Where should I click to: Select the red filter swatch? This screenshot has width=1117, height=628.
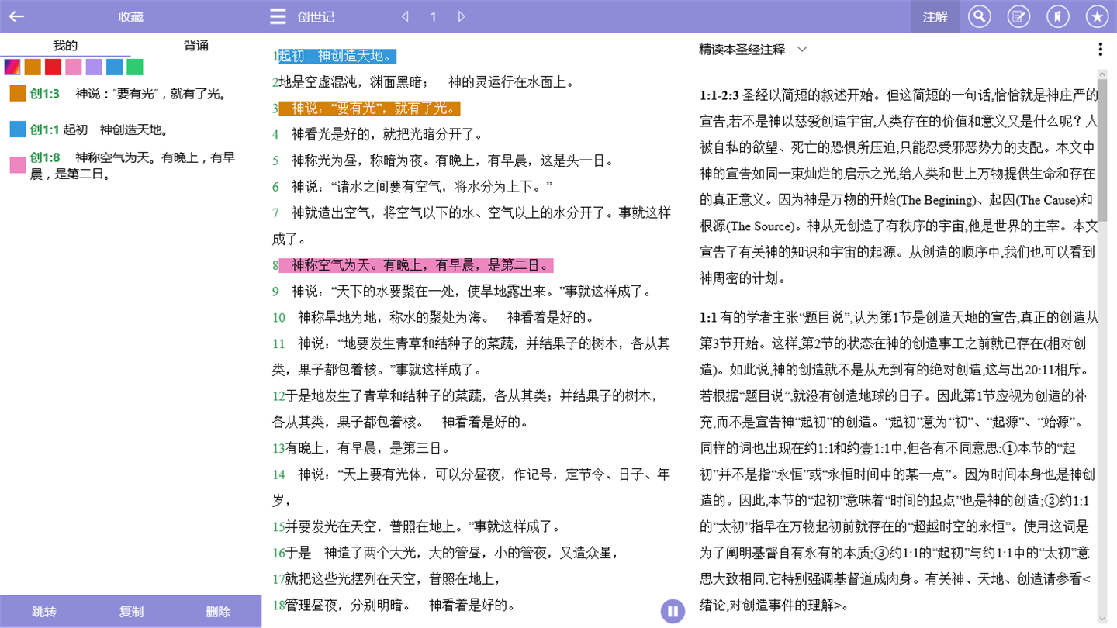pyautogui.click(x=53, y=67)
